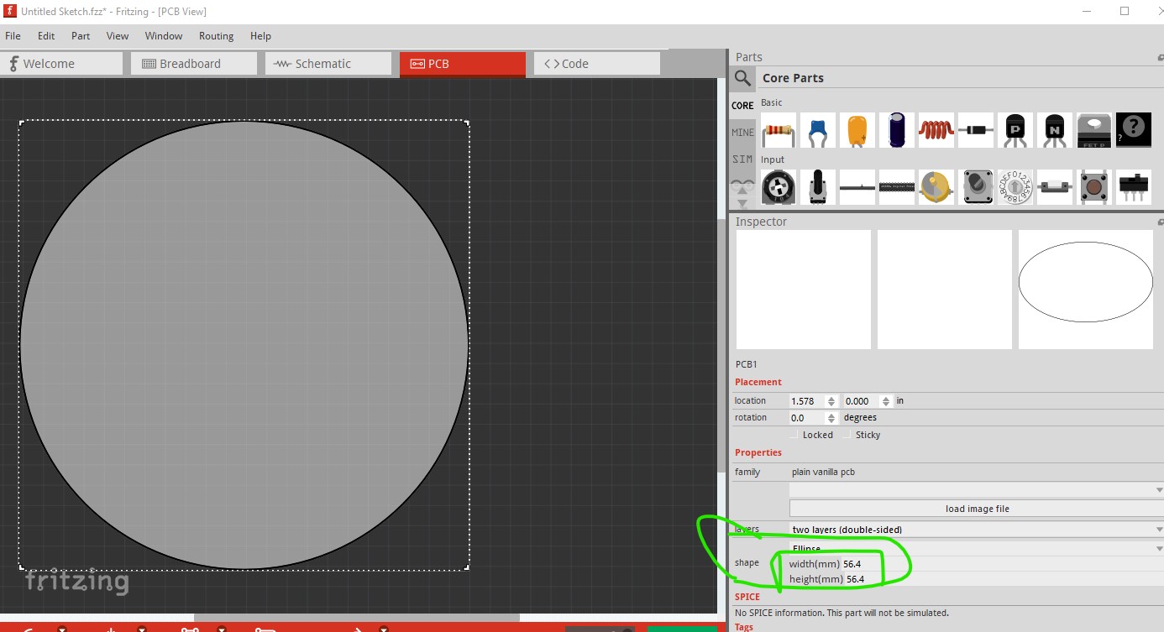
Task: Adjust the rotation degrees stepper
Action: click(x=831, y=418)
